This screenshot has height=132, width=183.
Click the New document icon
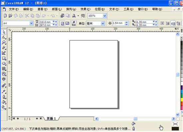tap(5, 16)
